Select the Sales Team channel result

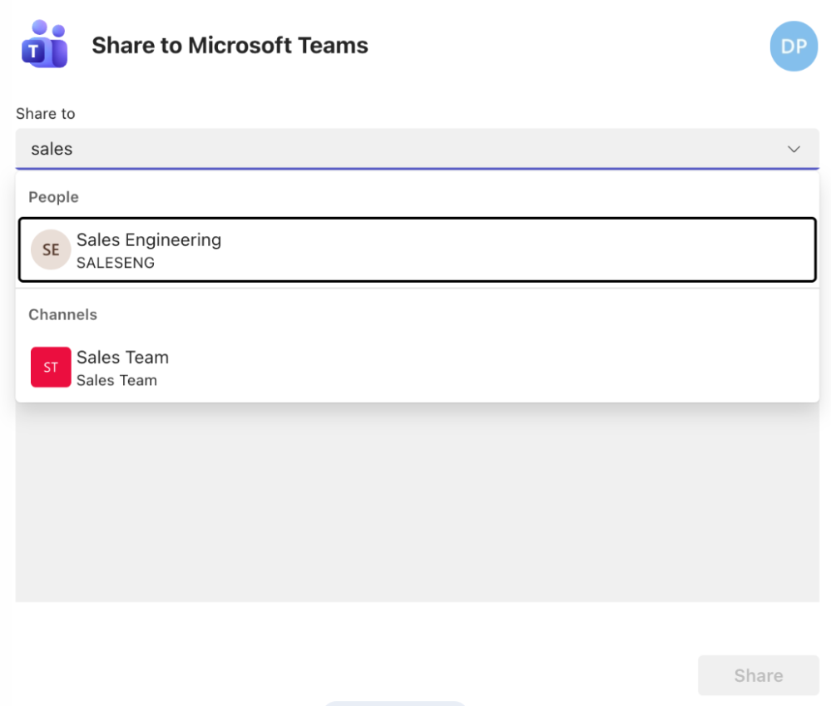coord(417,367)
